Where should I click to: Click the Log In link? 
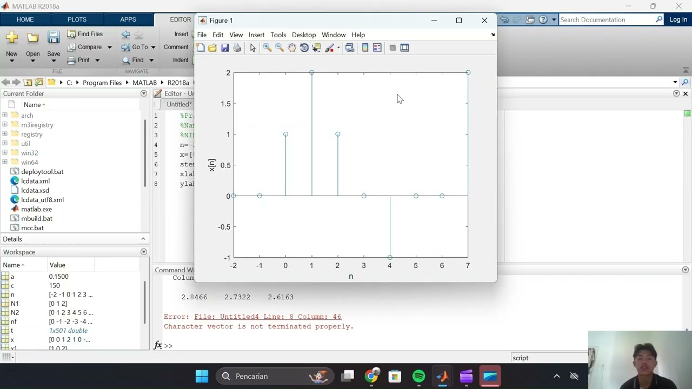pos(678,19)
